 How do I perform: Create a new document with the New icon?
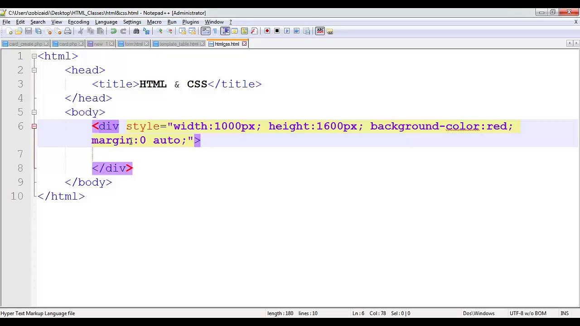click(9, 31)
